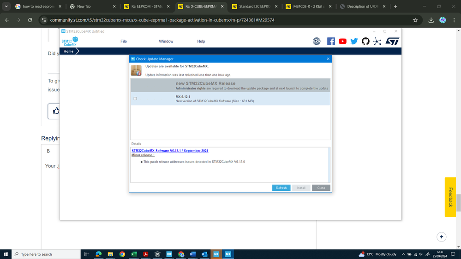Open ST YouTube channel icon
Viewport: 461px width, 259px height.
coord(342,41)
